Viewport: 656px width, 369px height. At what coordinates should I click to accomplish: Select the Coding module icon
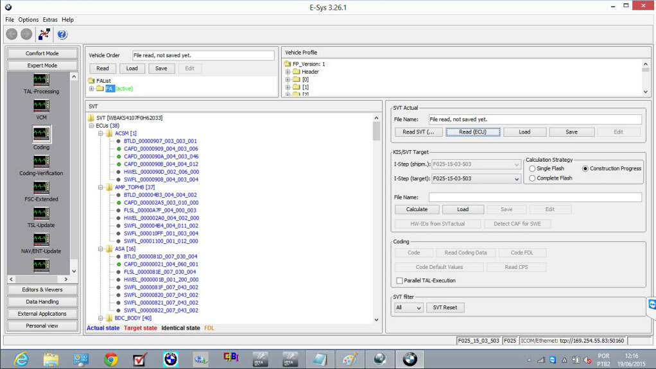[x=42, y=134]
